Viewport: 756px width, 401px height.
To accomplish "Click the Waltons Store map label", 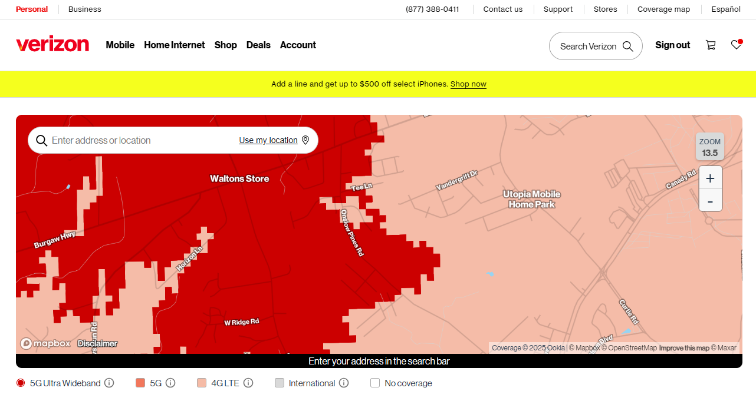I will coord(239,178).
